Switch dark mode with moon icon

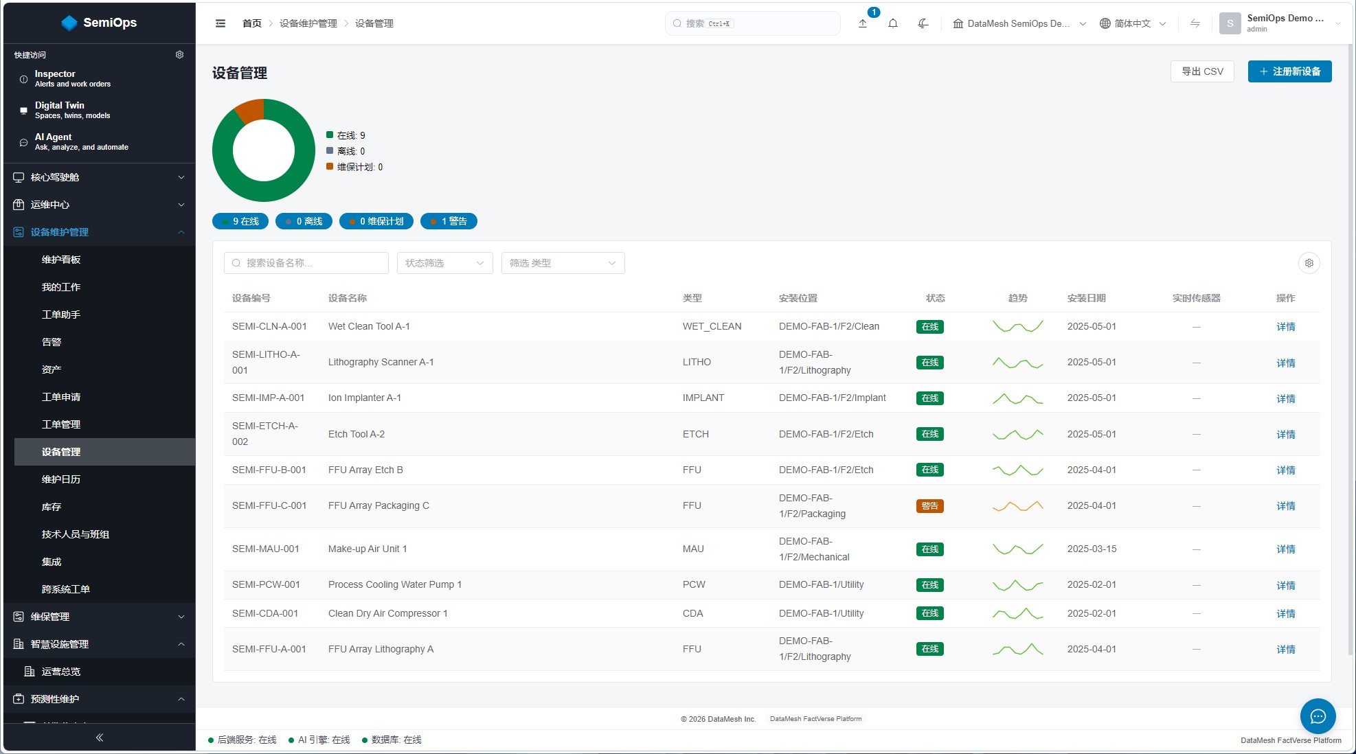[x=923, y=23]
